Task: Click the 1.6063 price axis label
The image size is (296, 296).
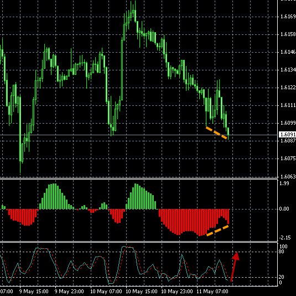Action: click(x=288, y=176)
